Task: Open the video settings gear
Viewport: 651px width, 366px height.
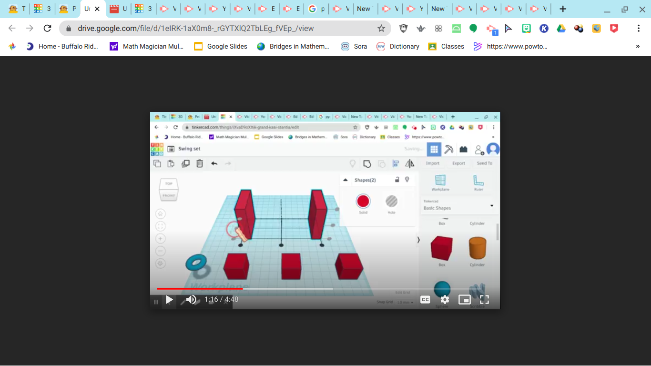Action: coord(445,300)
